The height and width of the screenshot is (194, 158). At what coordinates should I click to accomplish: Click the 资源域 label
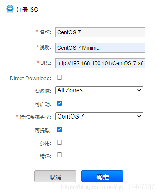pyautogui.click(x=43, y=91)
